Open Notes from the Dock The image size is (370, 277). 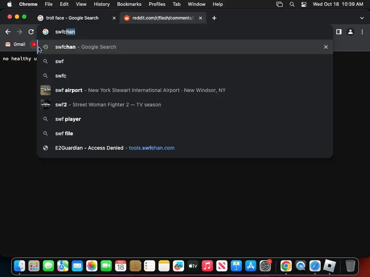164,266
